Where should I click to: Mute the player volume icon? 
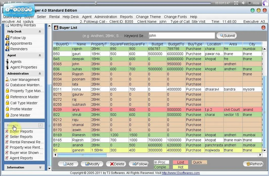(x=243, y=3)
